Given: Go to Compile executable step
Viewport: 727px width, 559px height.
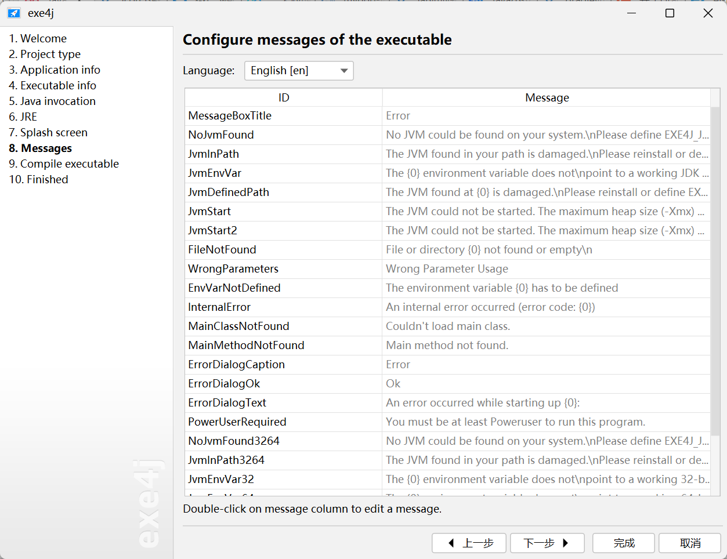Looking at the screenshot, I should pos(64,164).
